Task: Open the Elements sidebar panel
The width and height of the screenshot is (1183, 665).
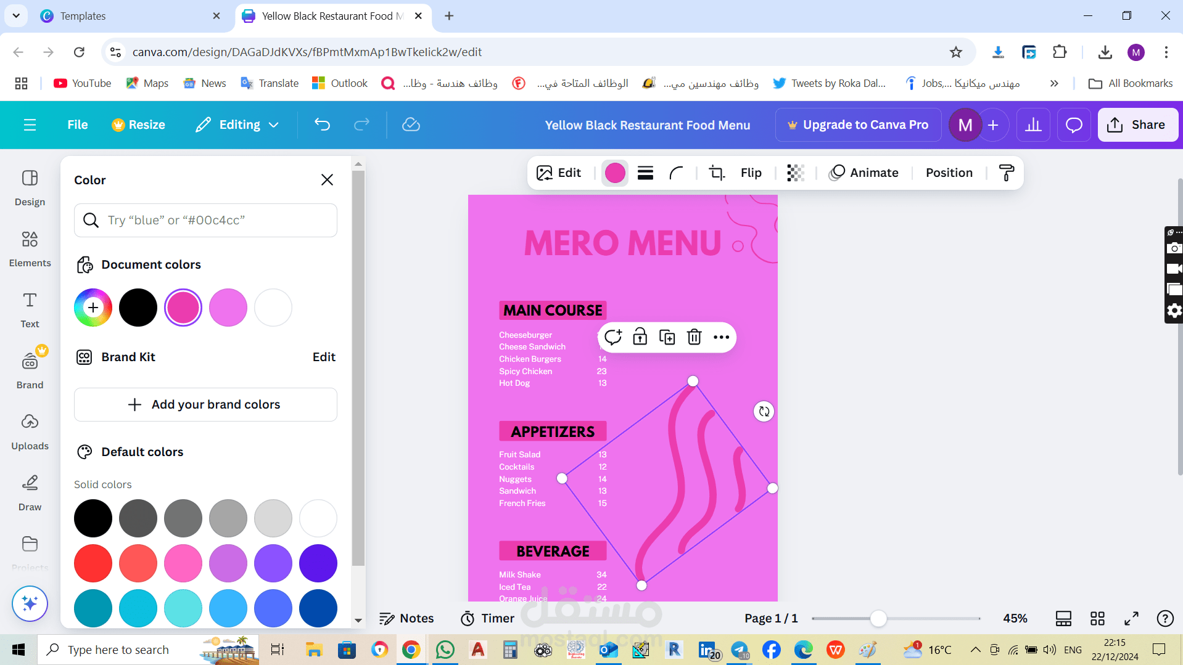Action: point(30,249)
